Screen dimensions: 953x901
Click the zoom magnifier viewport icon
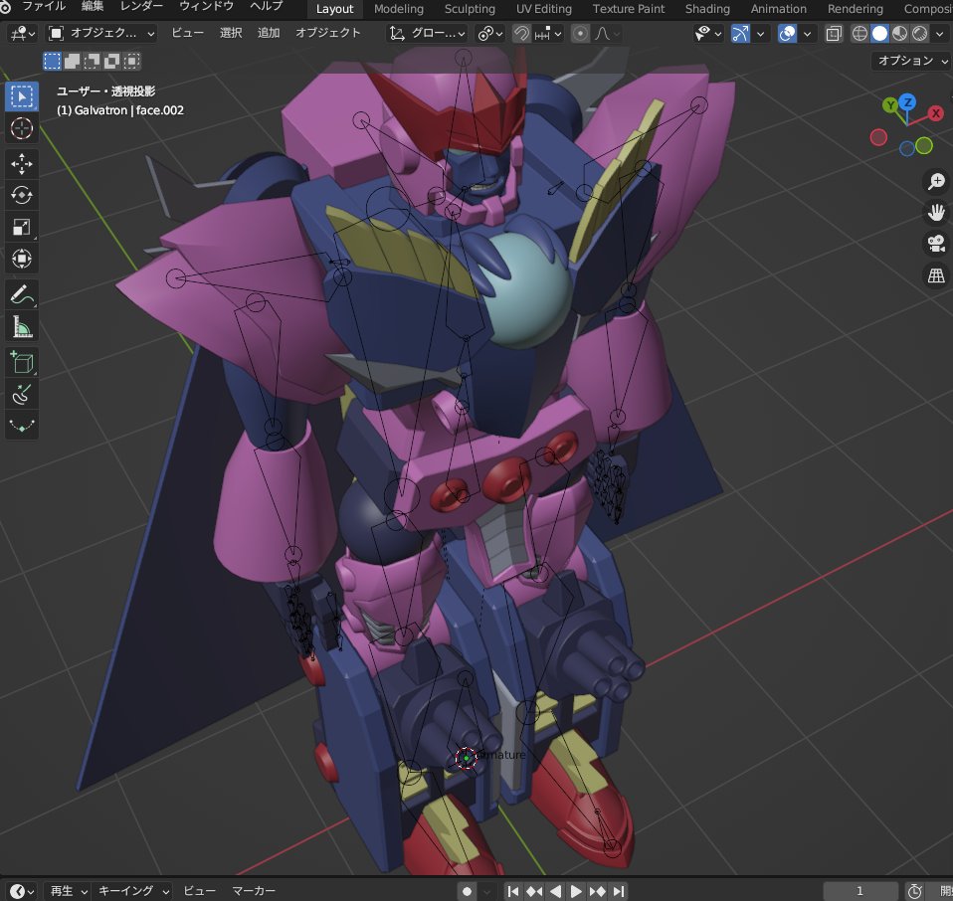(x=936, y=181)
